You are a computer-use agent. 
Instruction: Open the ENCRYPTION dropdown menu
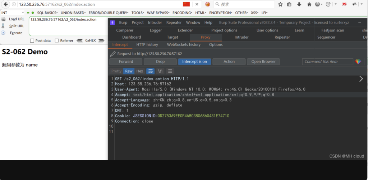pyautogui.click(x=221, y=13)
